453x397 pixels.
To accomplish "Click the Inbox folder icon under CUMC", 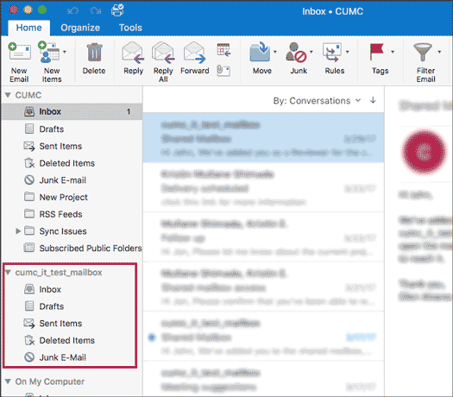I will [29, 111].
